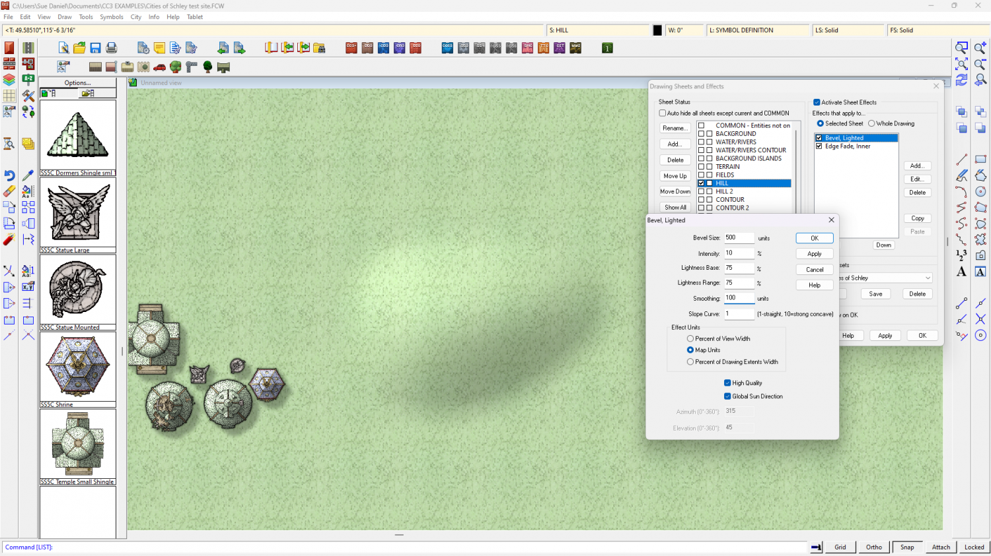Click the Smoothing input field

pos(739,298)
